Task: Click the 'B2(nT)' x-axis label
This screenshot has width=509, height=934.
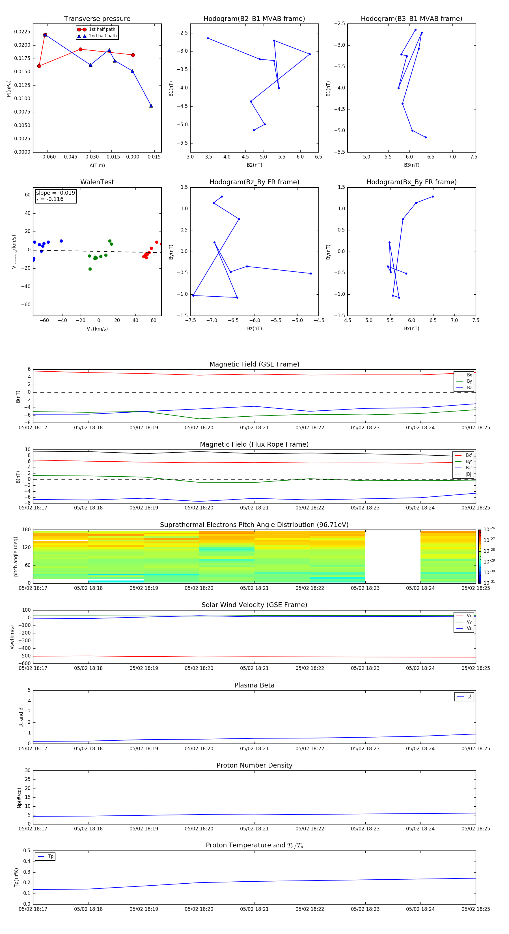Action: click(254, 165)
